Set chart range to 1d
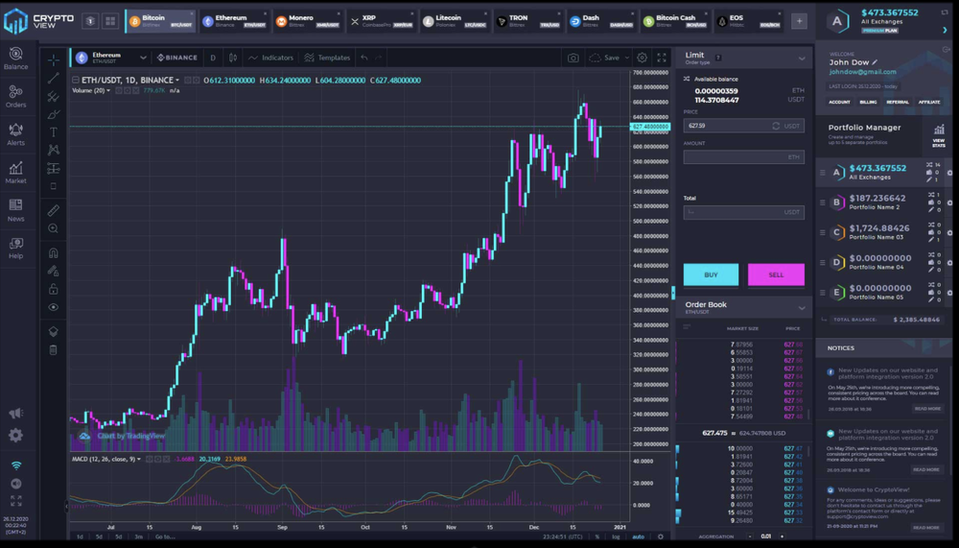The width and height of the screenshot is (959, 548). 80,536
